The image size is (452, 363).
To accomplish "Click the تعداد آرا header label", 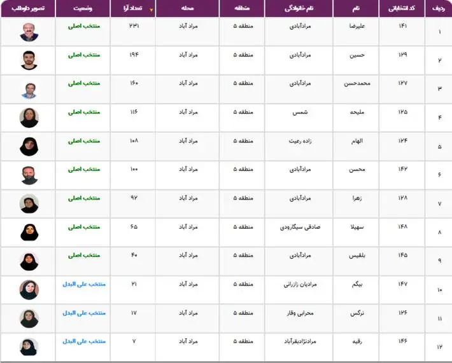I will coord(132,8).
